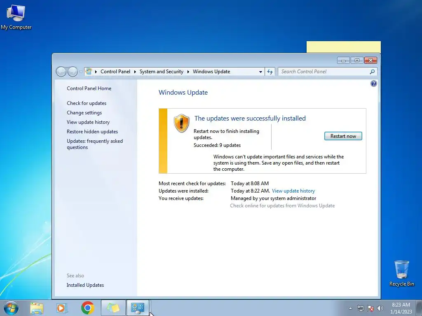This screenshot has width=422, height=316.
Task: Close the Windows Update window
Action: pyautogui.click(x=370, y=60)
